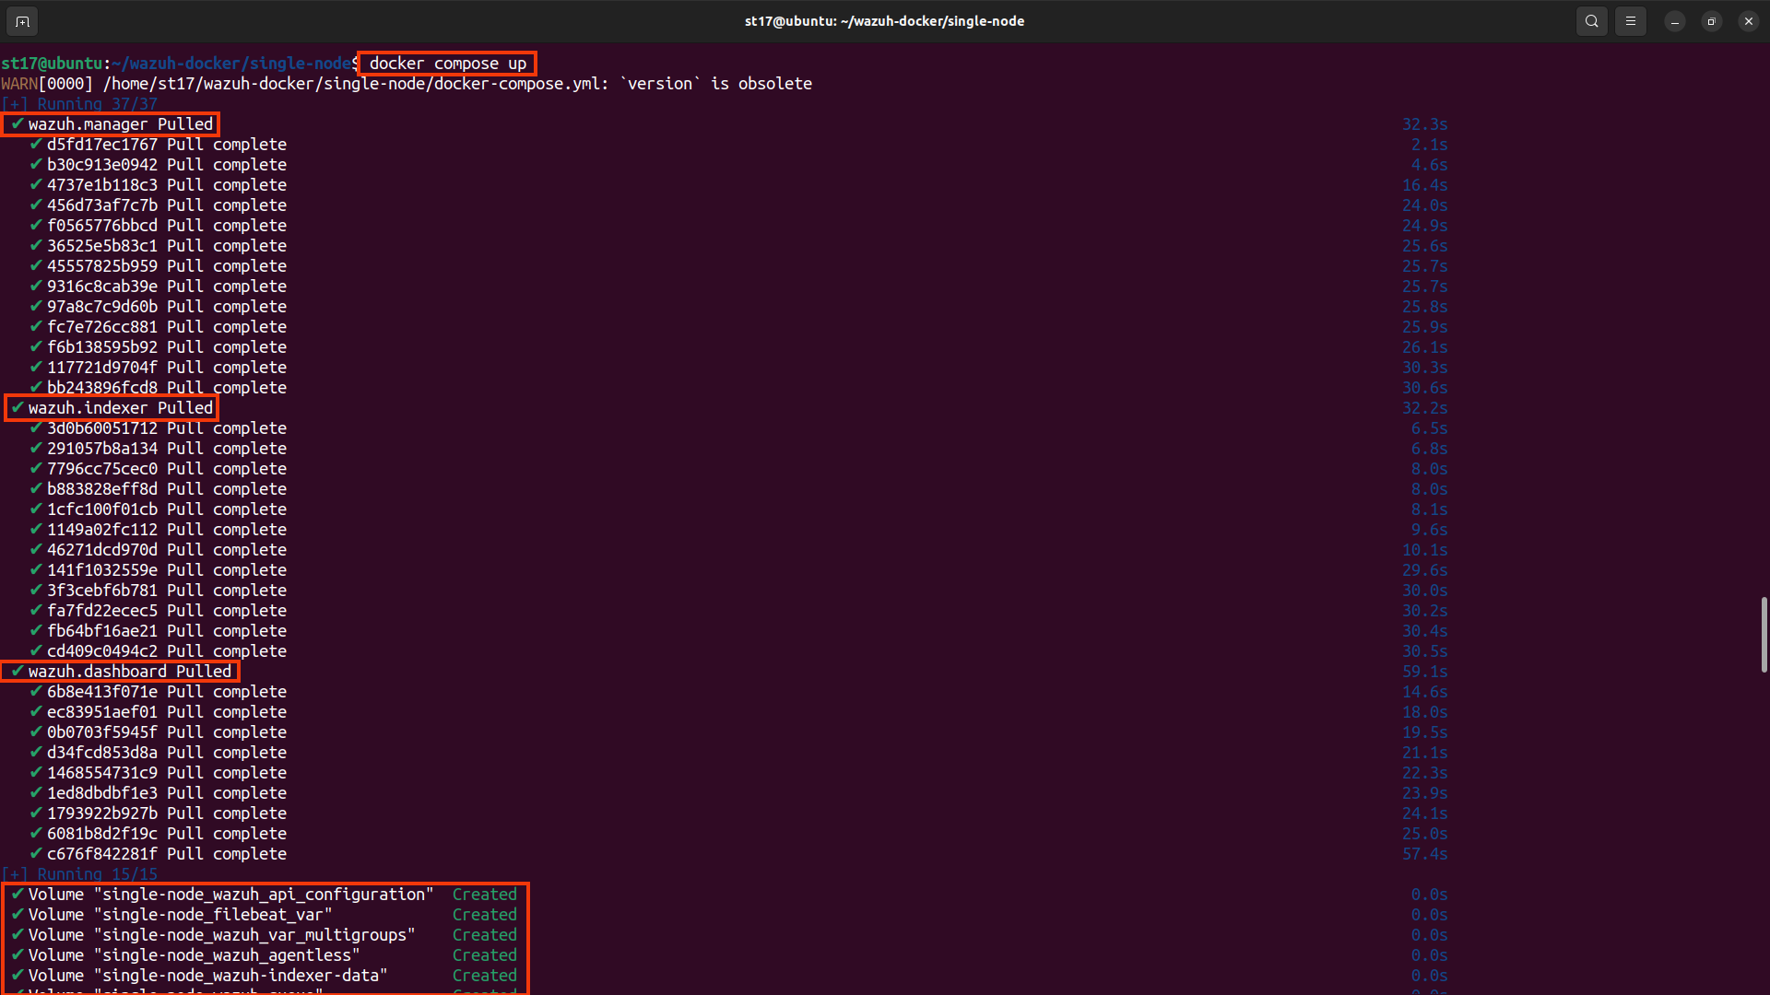Click the wazuh.manager Pulled line
Viewport: 1770px width, 995px height.
click(112, 124)
